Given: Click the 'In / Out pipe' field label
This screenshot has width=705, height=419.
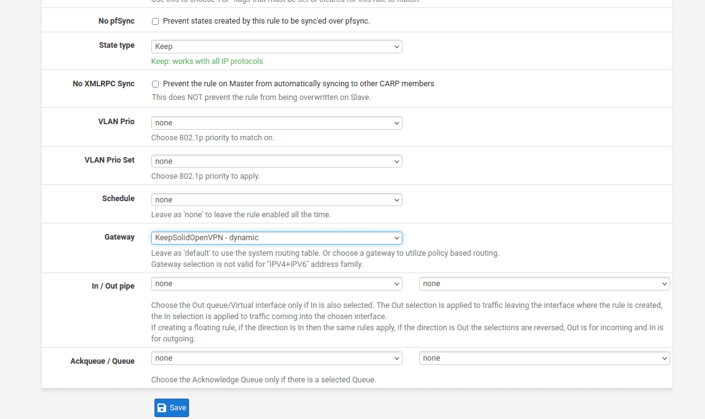Looking at the screenshot, I should click(x=113, y=286).
